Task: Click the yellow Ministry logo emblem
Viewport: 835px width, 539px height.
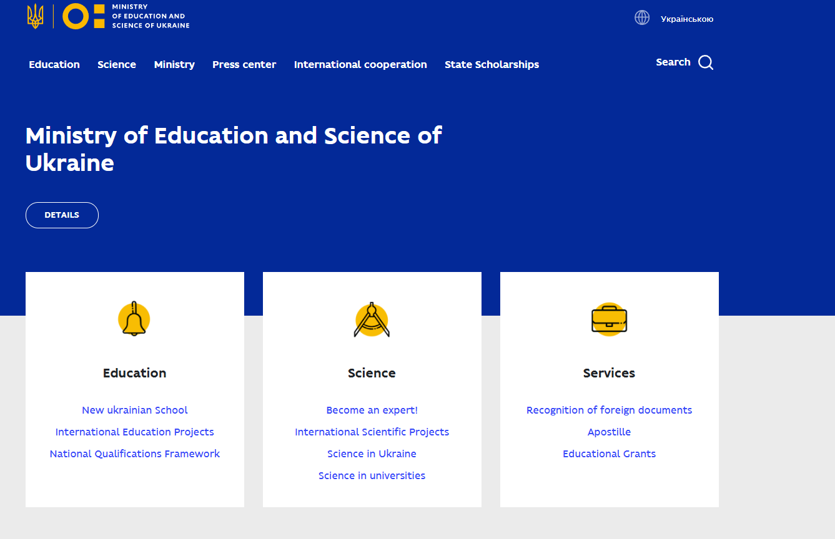Action: click(84, 16)
